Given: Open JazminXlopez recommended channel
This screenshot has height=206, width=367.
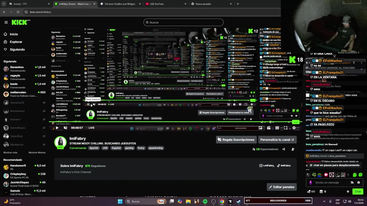Looking at the screenshot, I should (x=24, y=184).
